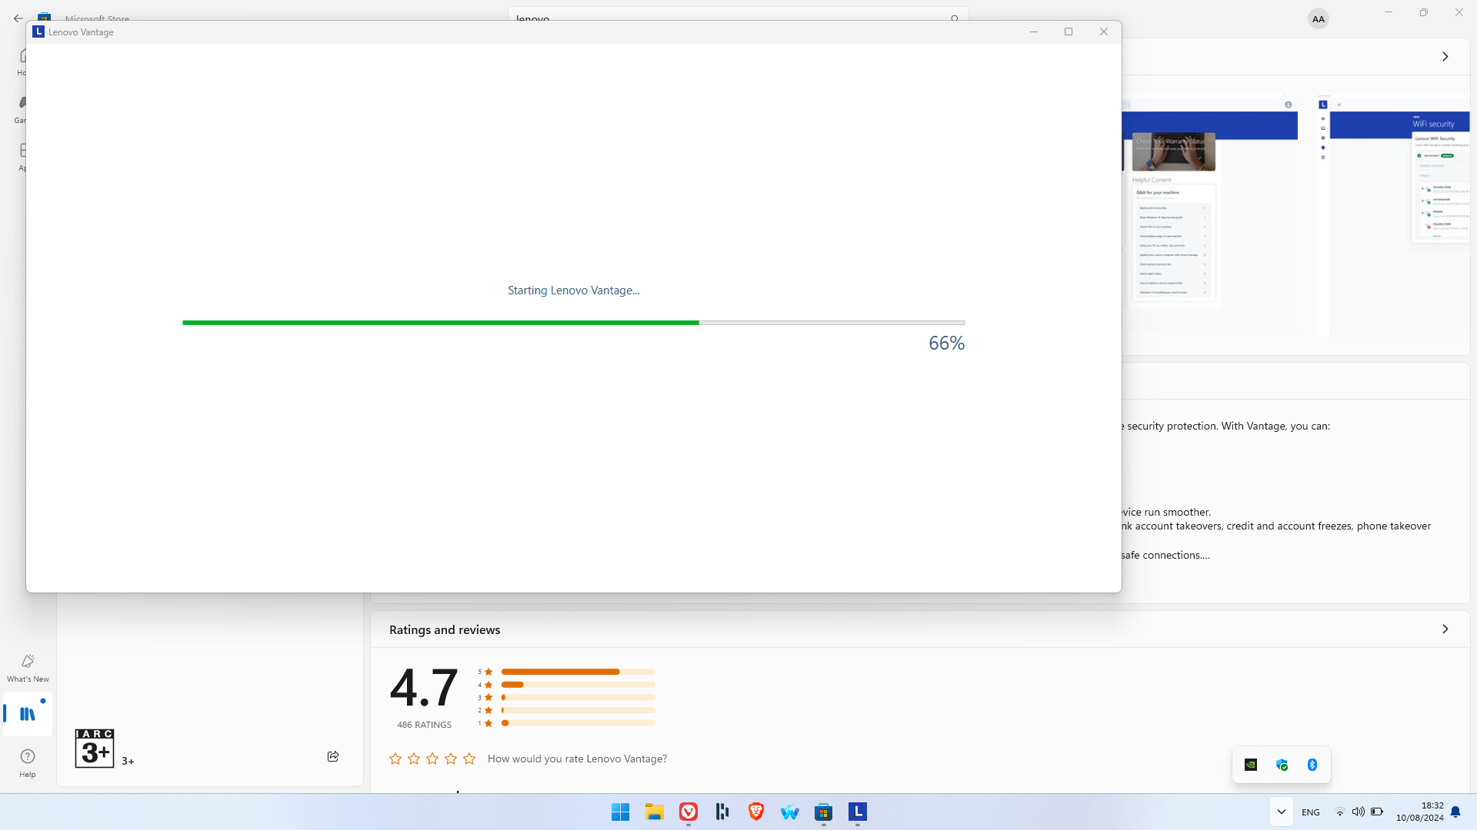Open Microsoft Store from the taskbar
The height and width of the screenshot is (830, 1477).
(823, 812)
